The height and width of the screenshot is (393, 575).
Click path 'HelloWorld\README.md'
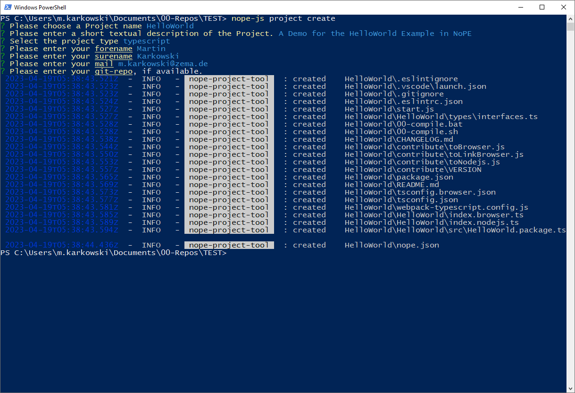[392, 185]
